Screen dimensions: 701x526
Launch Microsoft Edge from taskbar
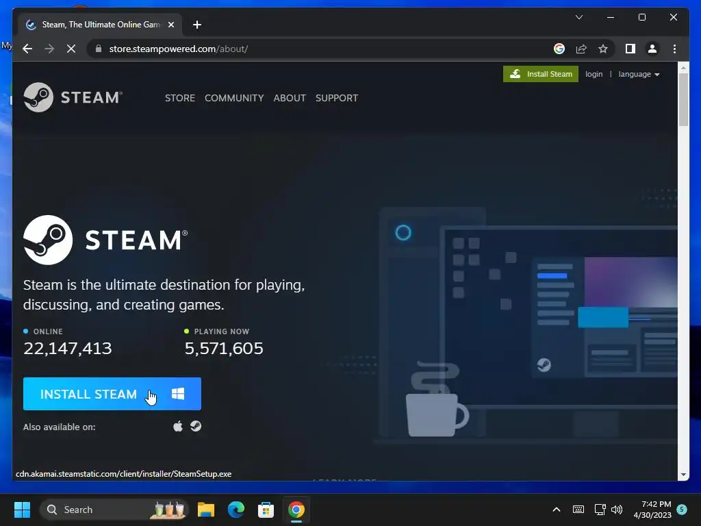(236, 510)
